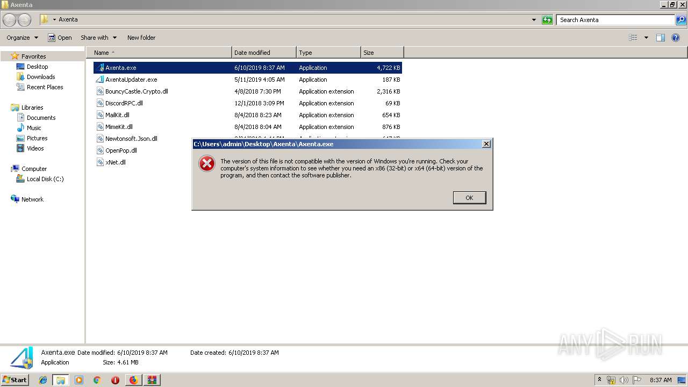Click the Axenta breadcrumb in address bar
This screenshot has width=688, height=387.
pos(68,20)
